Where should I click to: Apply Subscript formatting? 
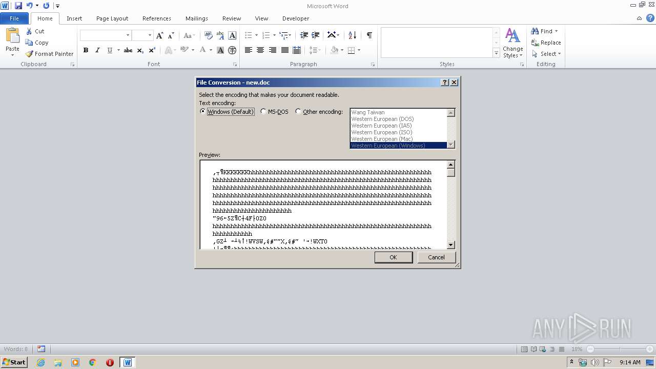[140, 50]
